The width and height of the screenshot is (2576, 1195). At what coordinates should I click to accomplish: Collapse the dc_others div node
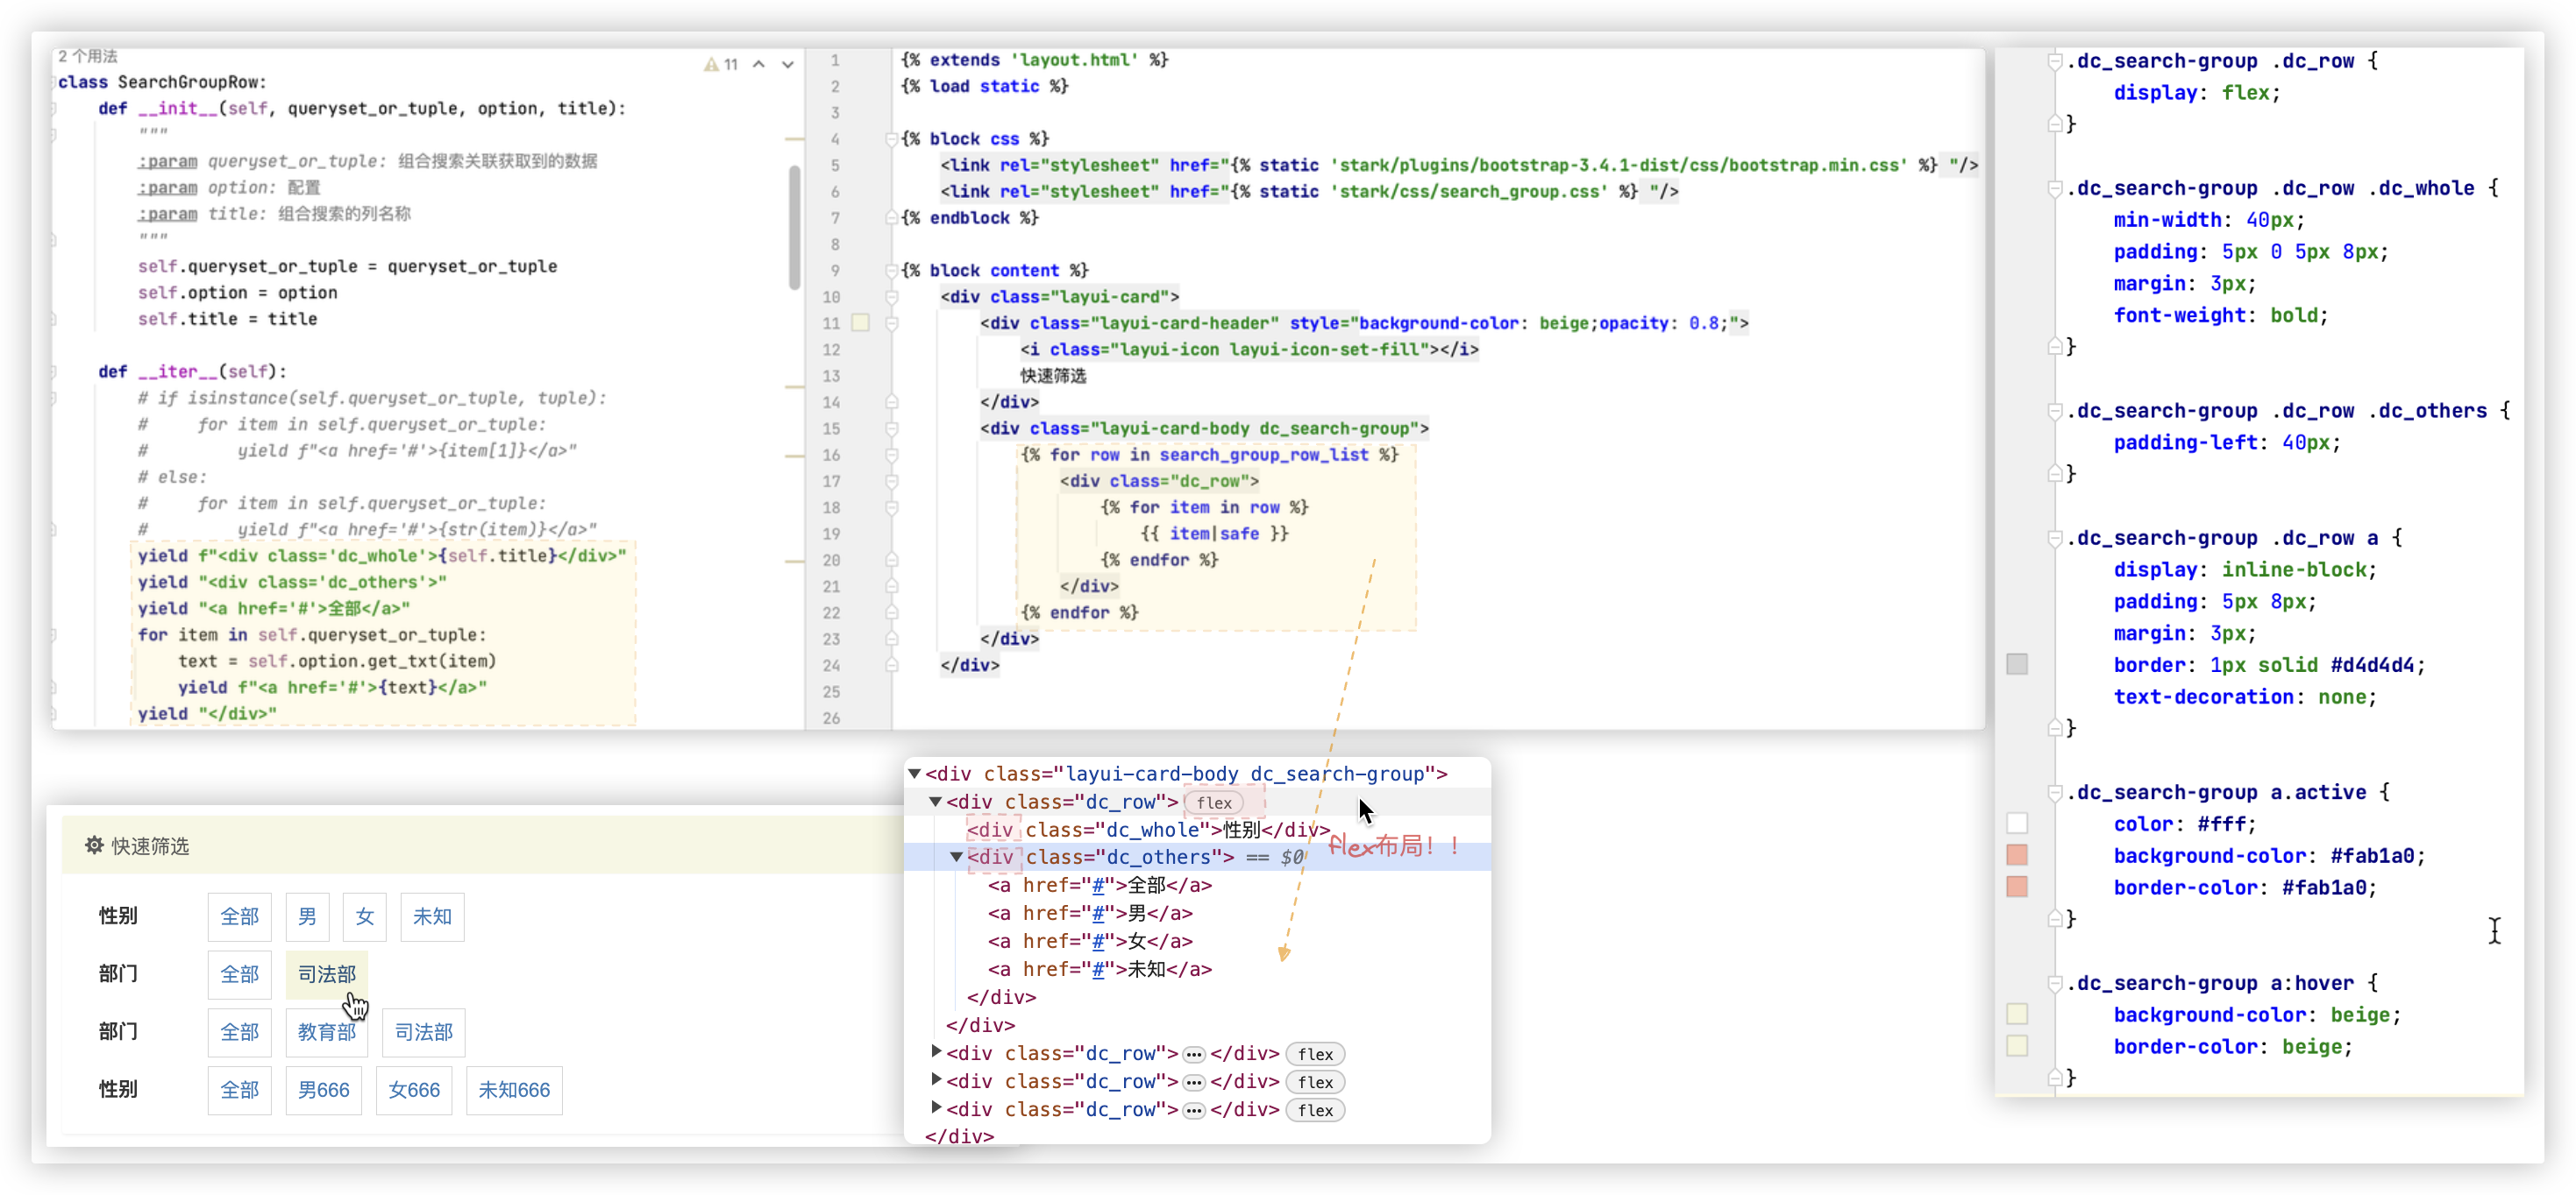956,858
